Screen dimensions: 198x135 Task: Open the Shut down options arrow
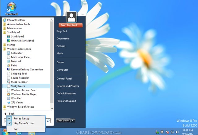point(73,121)
